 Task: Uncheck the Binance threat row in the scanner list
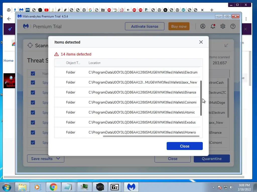tap(33, 132)
